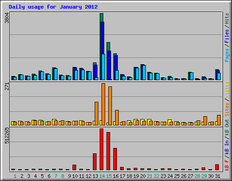Image resolution: width=232 pixels, height=181 pixels.
Task: Select day 7 on the x-axis
Action: pyautogui.click(x=56, y=176)
